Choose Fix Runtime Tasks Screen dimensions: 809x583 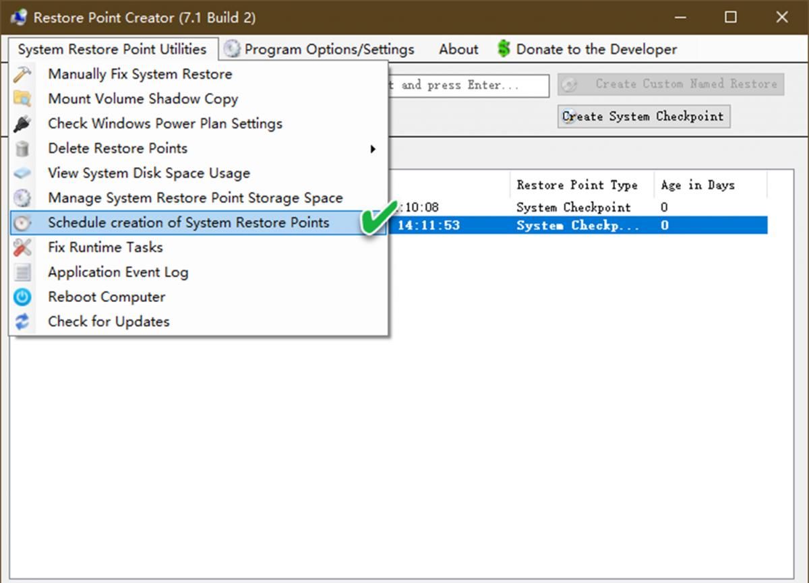point(199,247)
